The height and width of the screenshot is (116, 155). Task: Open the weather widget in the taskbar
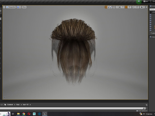[x=146, y=114]
